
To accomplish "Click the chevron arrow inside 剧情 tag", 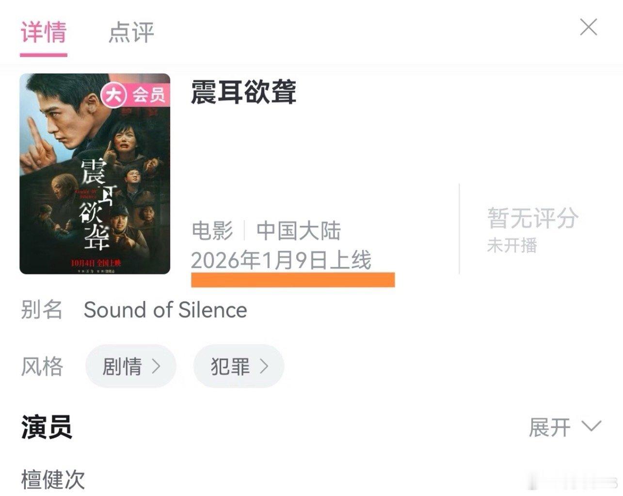I will point(156,366).
